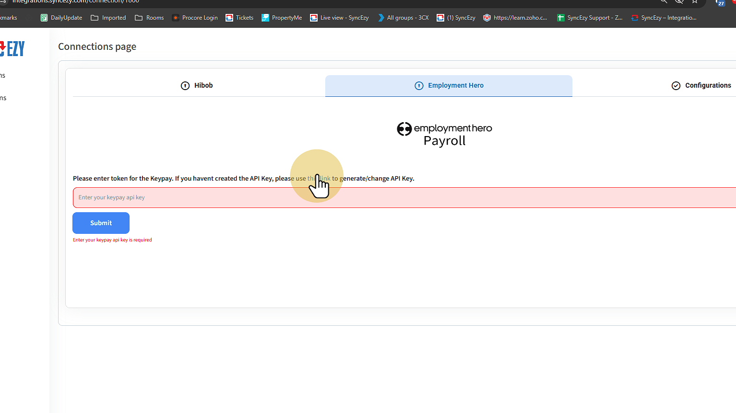The image size is (736, 413).
Task: Open the Tickets bookmark
Action: pyautogui.click(x=239, y=18)
